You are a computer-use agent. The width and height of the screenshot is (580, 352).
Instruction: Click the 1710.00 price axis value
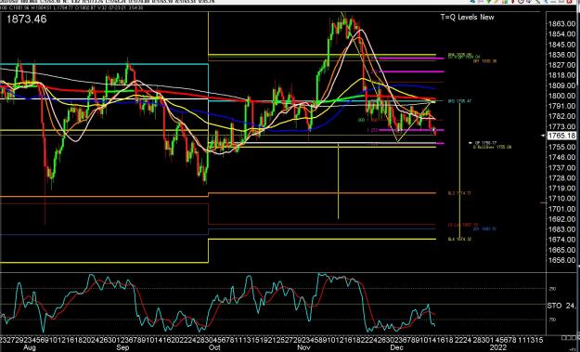[561, 199]
